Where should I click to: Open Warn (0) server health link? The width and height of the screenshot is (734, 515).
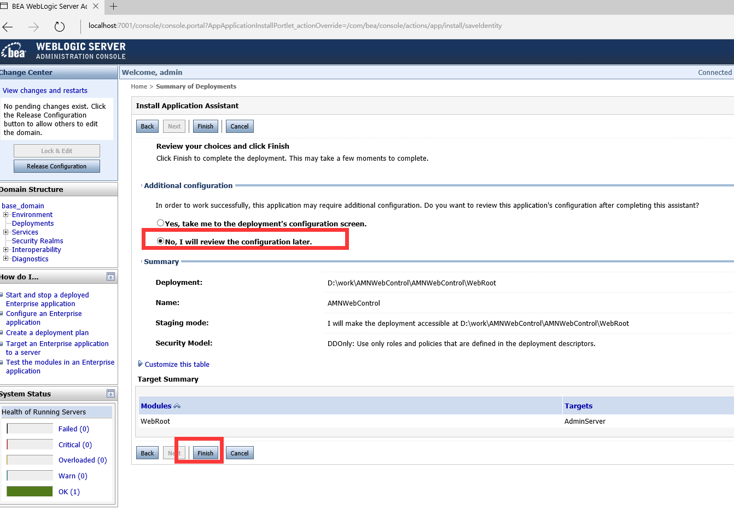tap(73, 476)
